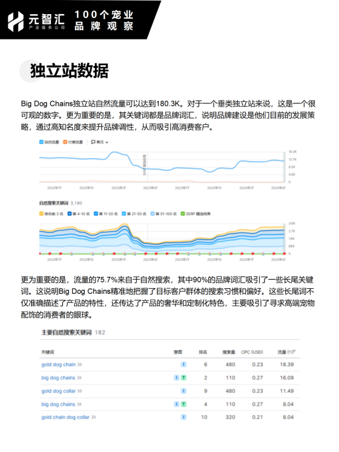Image resolution: width=339 pixels, height=452 pixels.
Task: Toggle the 自然流量 checkbox
Action: point(41,142)
